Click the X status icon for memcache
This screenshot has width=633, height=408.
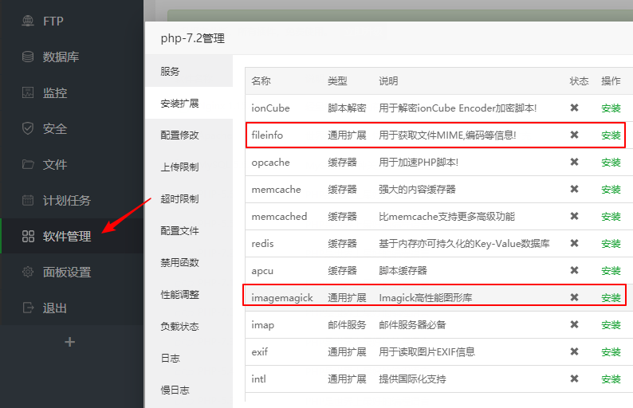click(574, 189)
